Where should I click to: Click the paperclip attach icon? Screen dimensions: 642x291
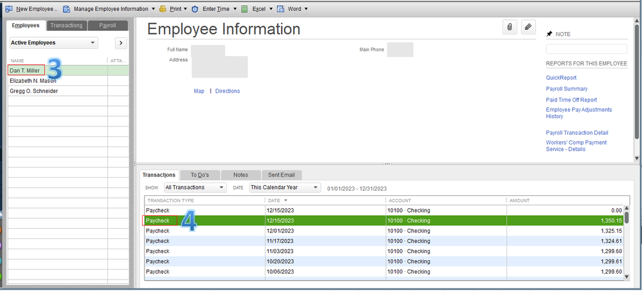510,27
